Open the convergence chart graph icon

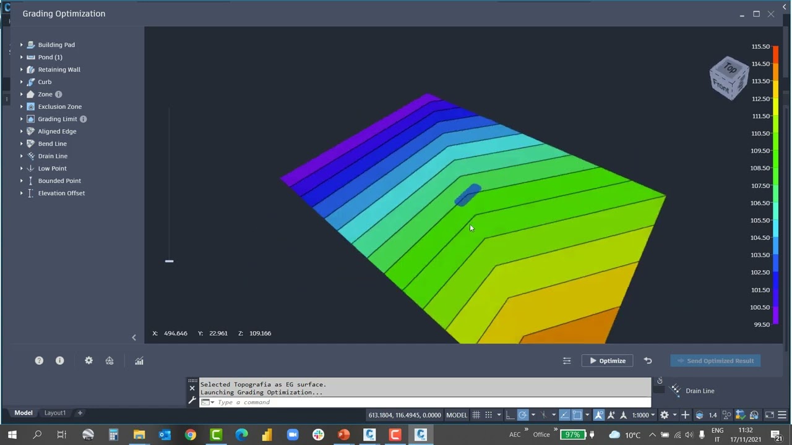coord(139,361)
